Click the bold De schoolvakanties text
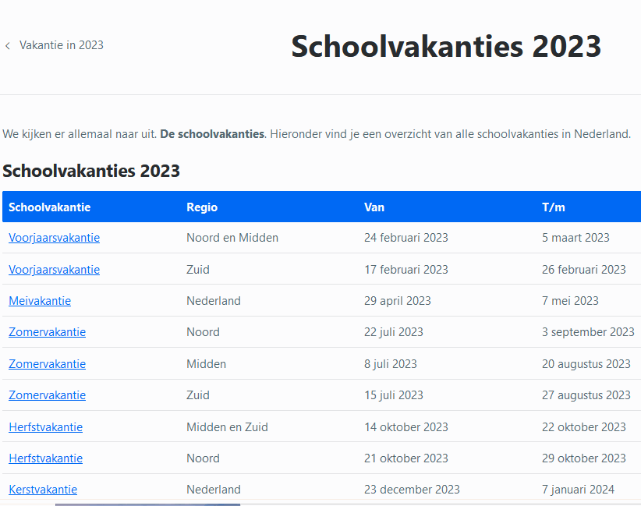 pyautogui.click(x=212, y=134)
